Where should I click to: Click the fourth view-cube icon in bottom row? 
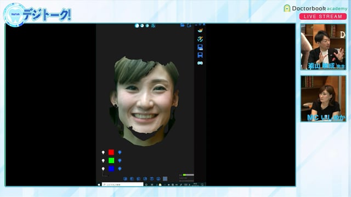[145, 179]
